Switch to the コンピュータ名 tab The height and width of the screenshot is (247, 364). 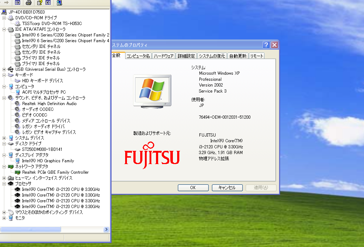pos(138,56)
